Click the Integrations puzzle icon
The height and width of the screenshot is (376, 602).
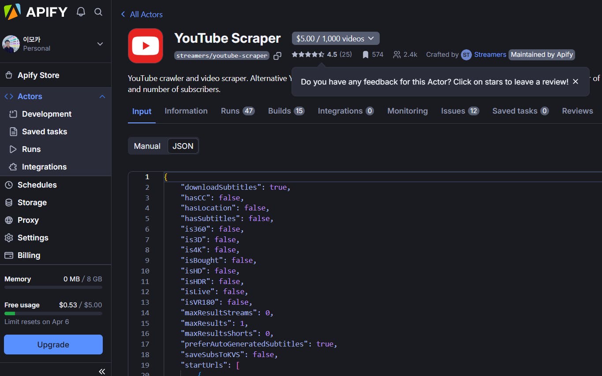click(13, 167)
